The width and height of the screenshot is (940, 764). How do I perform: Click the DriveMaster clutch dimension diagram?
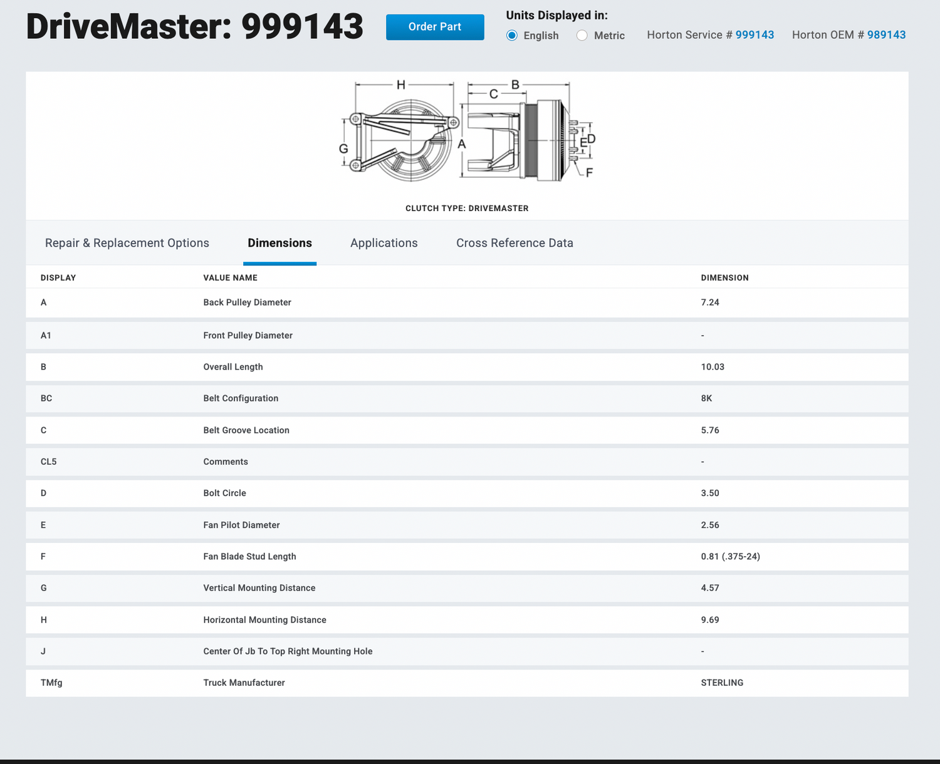[x=467, y=131]
